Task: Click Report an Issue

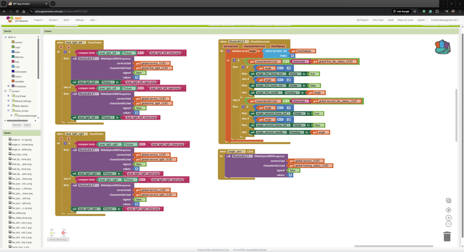Action: (x=405, y=20)
